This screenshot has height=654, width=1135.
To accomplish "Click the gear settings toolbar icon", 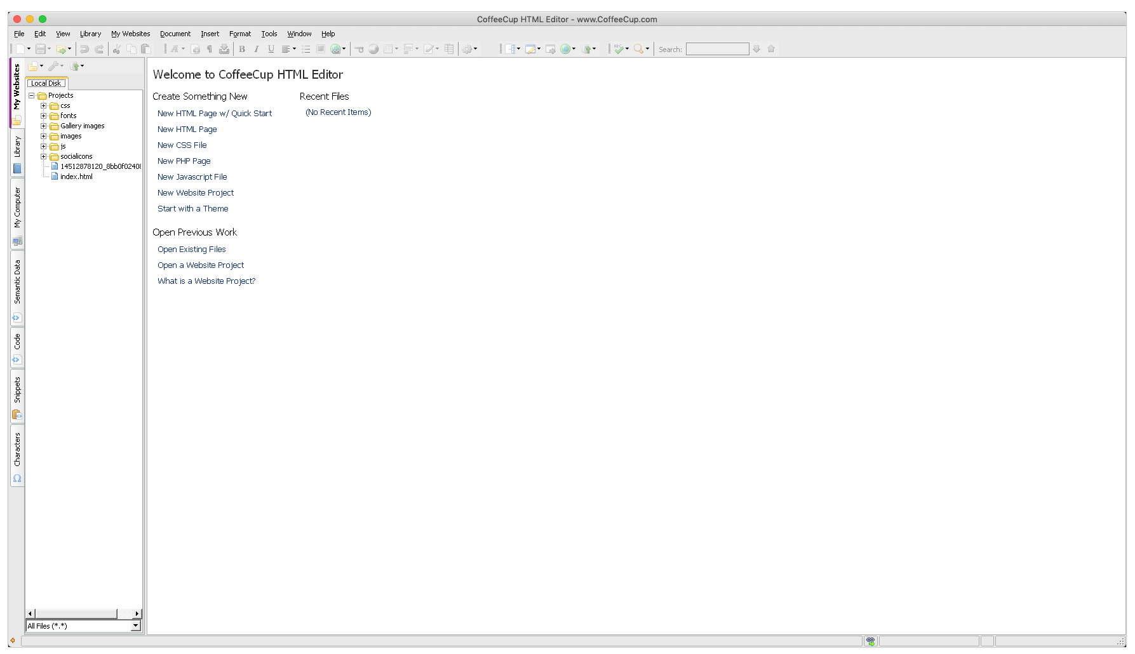I will pyautogui.click(x=467, y=49).
